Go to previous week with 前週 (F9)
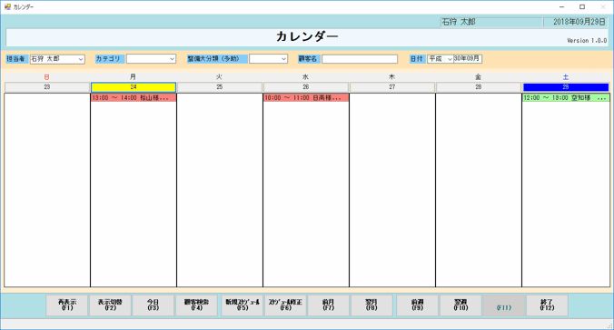 click(x=418, y=305)
